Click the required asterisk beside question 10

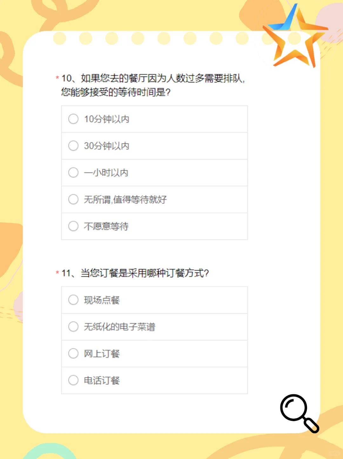(x=57, y=78)
